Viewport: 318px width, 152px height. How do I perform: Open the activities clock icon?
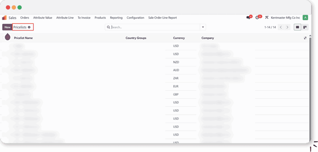point(257,18)
